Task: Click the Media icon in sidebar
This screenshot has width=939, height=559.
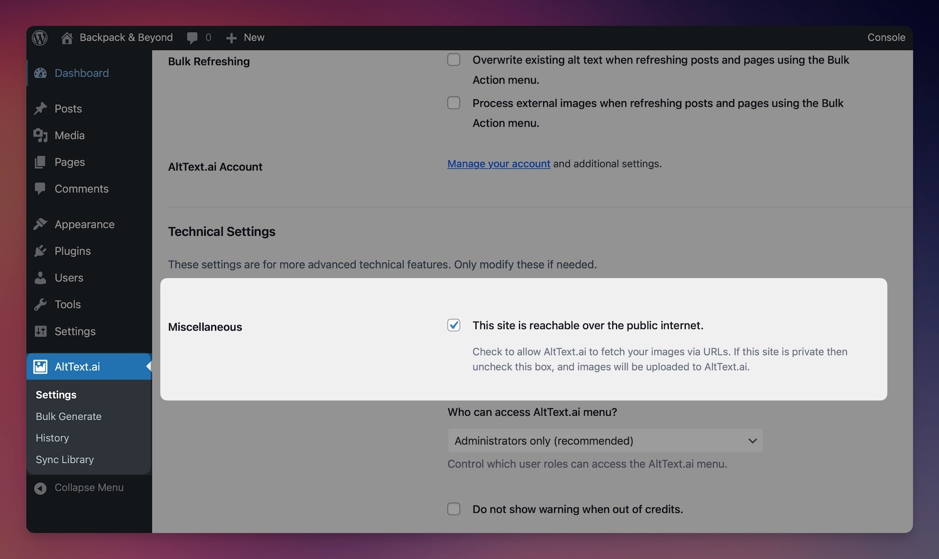Action: click(41, 135)
